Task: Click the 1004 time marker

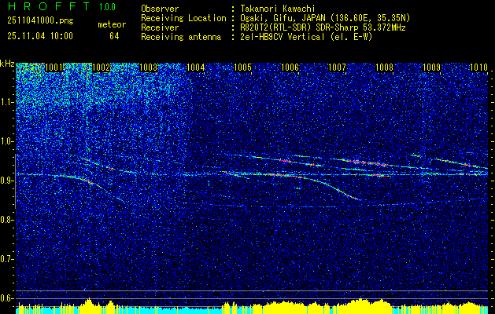Action: point(196,68)
